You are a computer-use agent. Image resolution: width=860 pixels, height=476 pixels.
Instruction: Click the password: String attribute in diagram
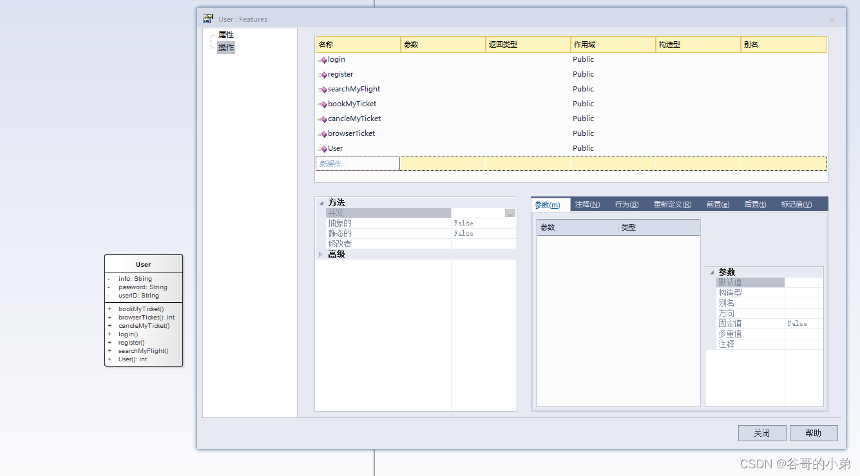[x=143, y=287]
